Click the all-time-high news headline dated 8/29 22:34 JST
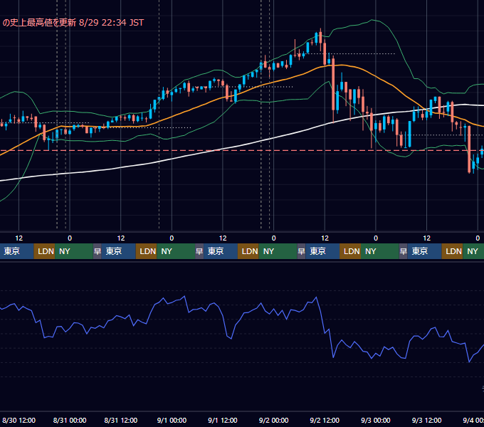This screenshot has width=484, height=427. (x=73, y=23)
